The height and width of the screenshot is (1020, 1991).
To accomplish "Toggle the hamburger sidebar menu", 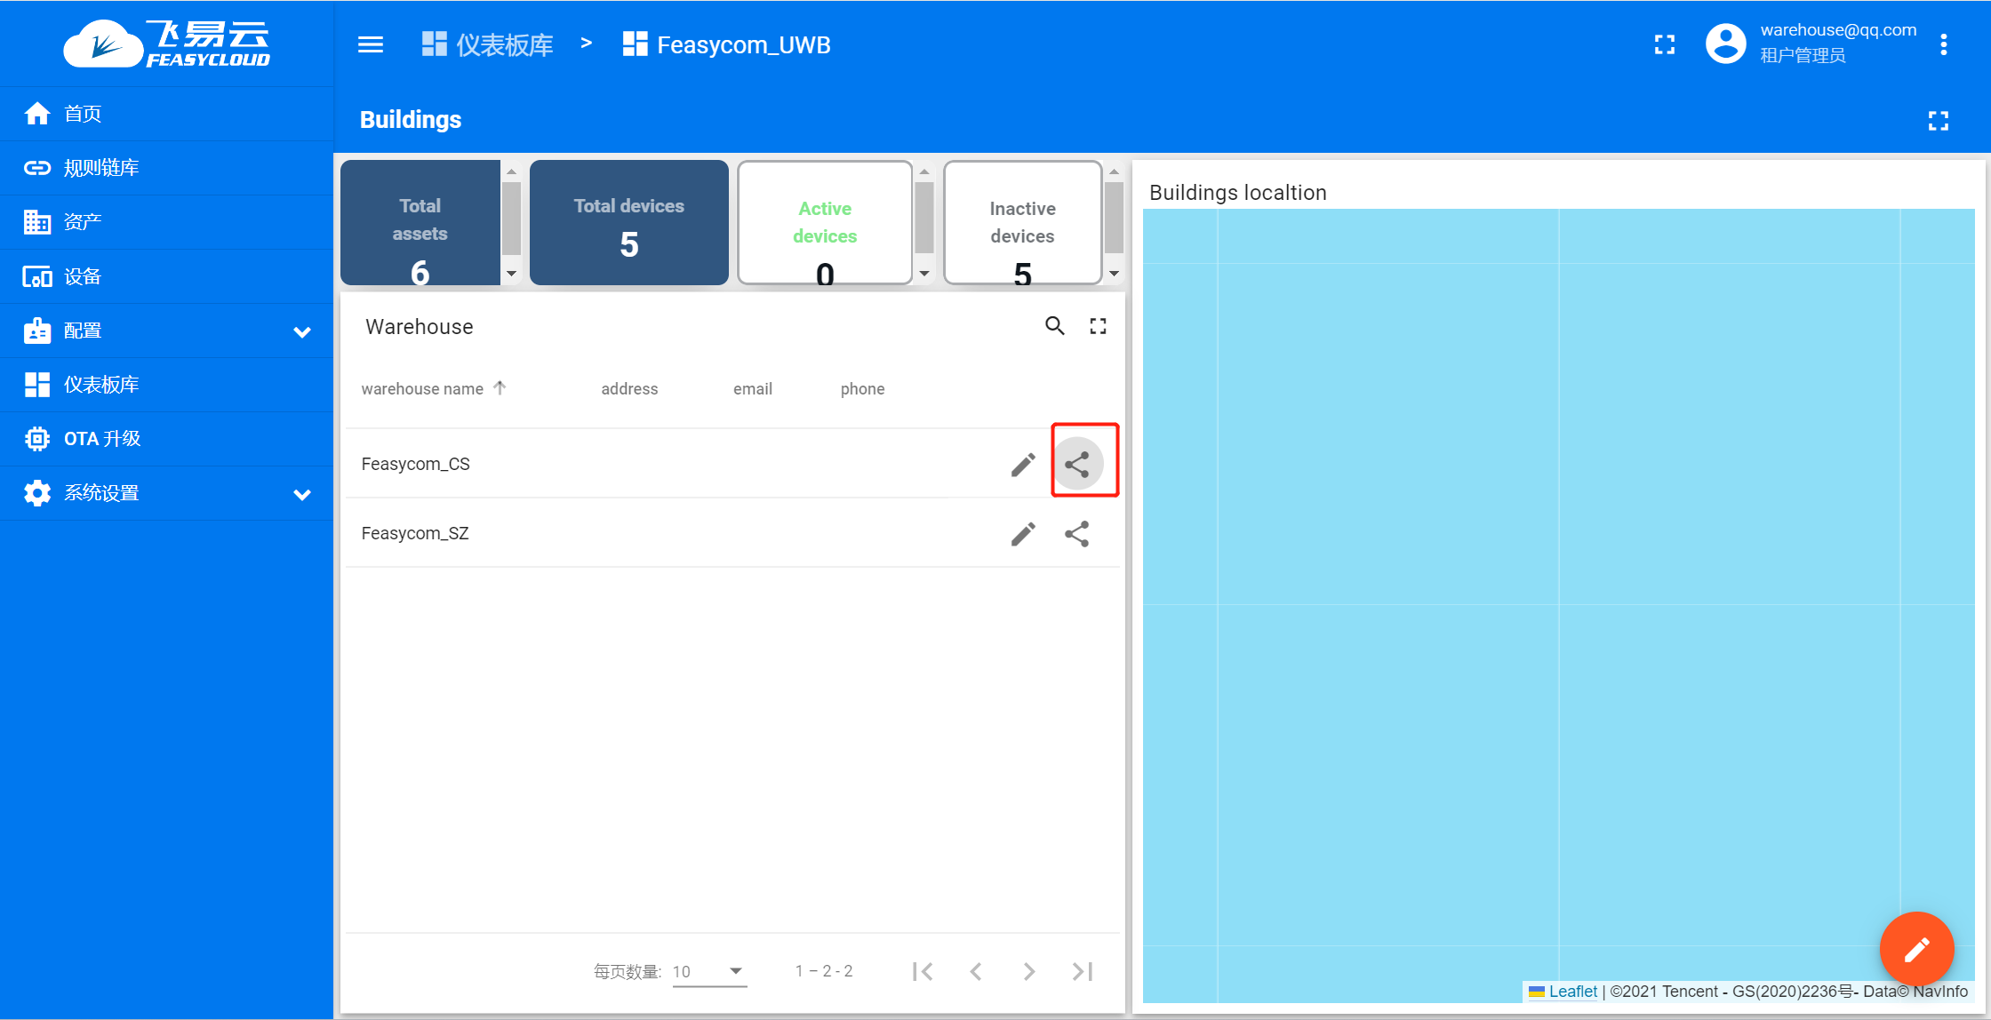I will [x=371, y=44].
